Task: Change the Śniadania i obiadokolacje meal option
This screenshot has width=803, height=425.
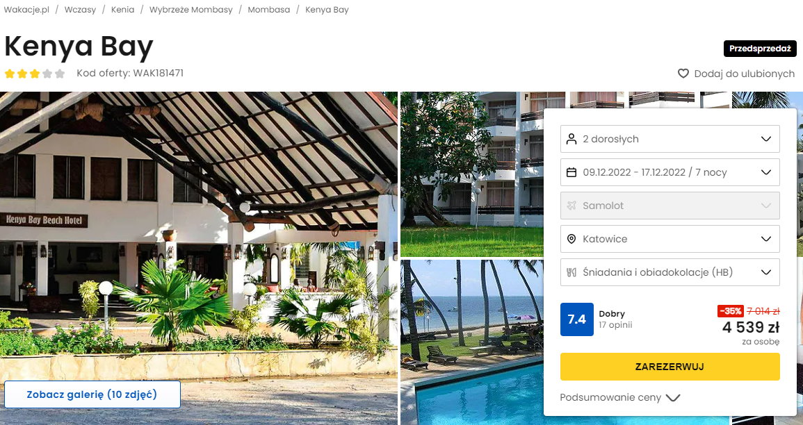Action: 670,272
